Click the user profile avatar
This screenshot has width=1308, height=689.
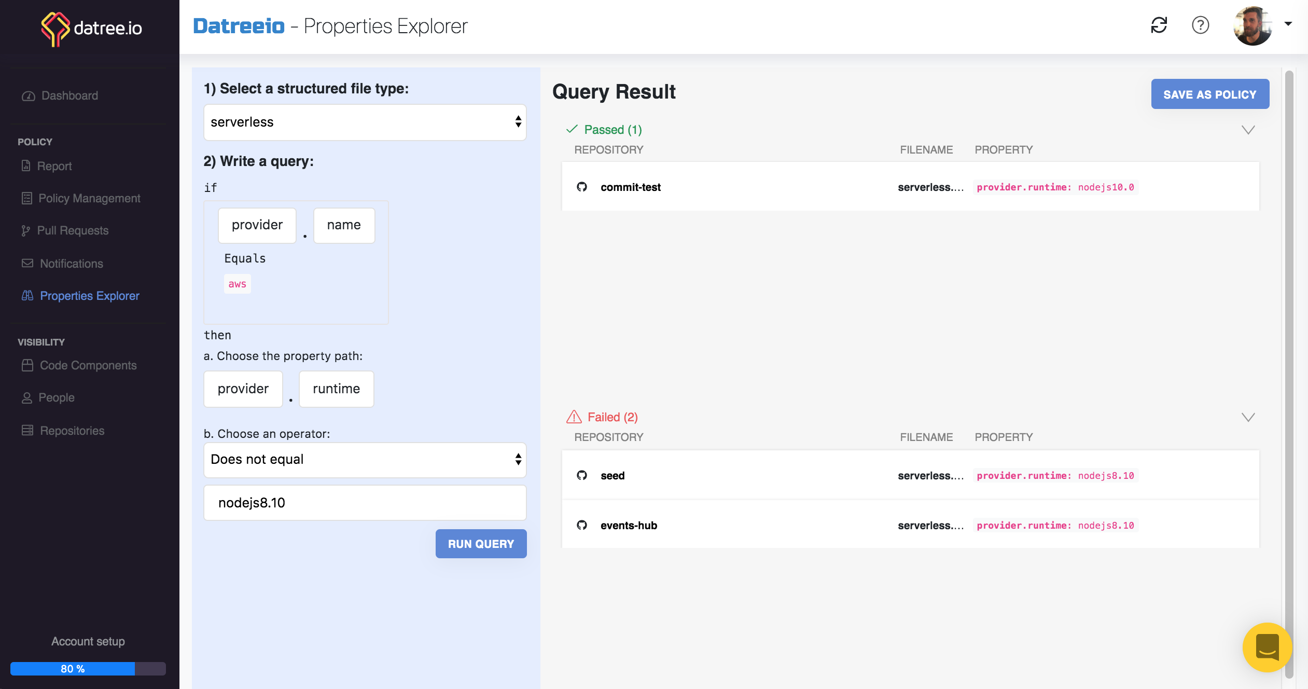click(x=1253, y=25)
